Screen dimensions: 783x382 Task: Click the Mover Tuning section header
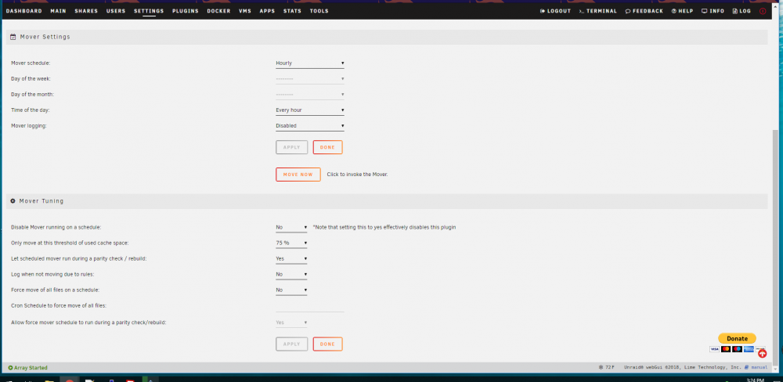click(387, 201)
